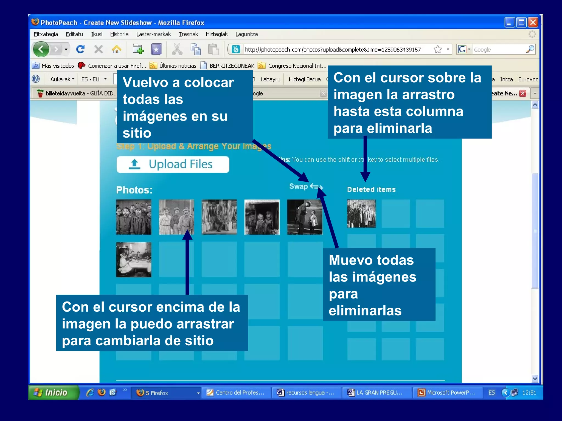Open the address bar history dropdown
Screen dimensions: 562x421
pyautogui.click(x=448, y=49)
